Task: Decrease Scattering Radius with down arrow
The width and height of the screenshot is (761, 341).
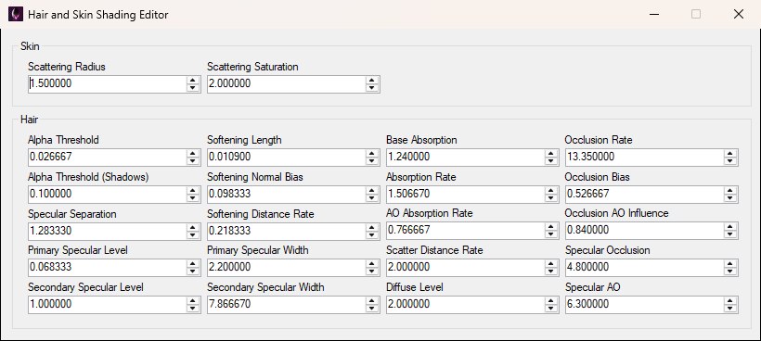Action: coord(193,88)
